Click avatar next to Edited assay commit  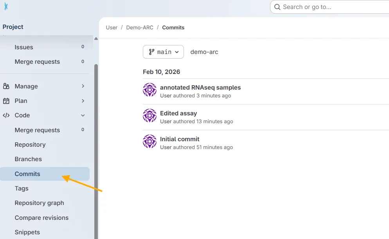(x=149, y=116)
